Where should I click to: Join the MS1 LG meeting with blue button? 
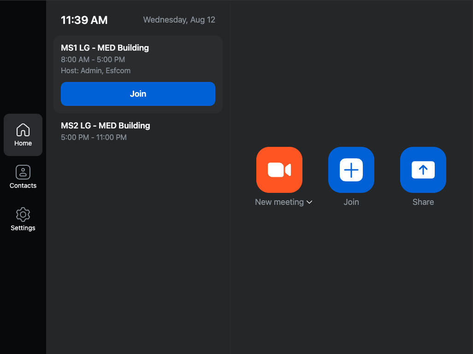point(138,94)
